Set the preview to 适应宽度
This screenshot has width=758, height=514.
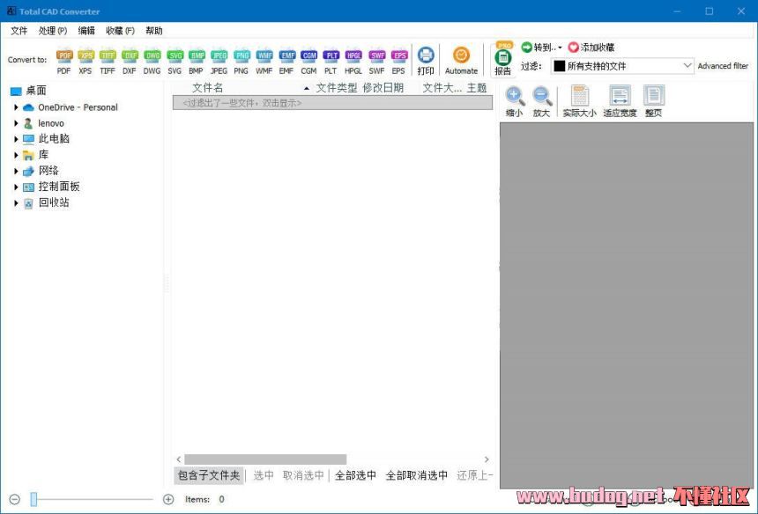pos(620,101)
